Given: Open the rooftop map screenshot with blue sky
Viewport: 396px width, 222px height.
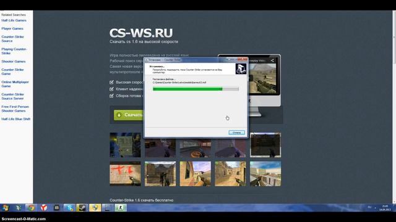Looking at the screenshot, I should (x=265, y=174).
